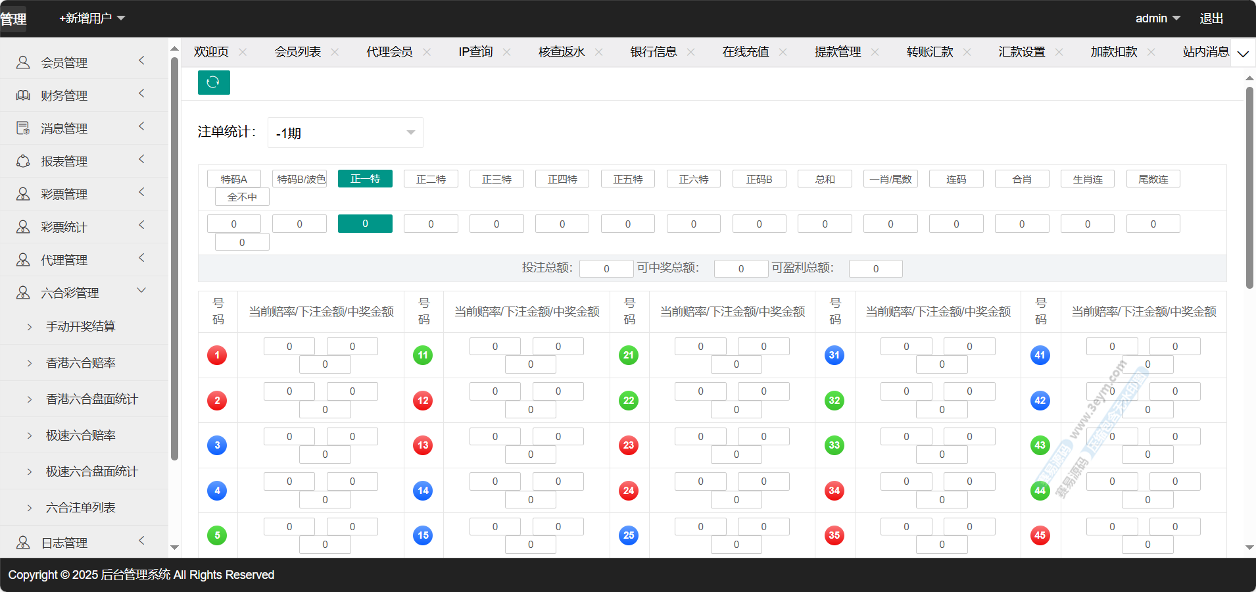The height and width of the screenshot is (592, 1256).
Task: Open the admin user dropdown menu
Action: pos(1157,18)
